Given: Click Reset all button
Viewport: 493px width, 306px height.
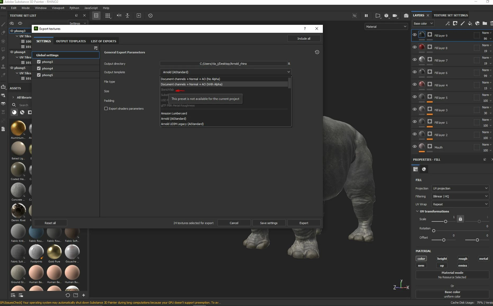Looking at the screenshot, I should click(50, 223).
